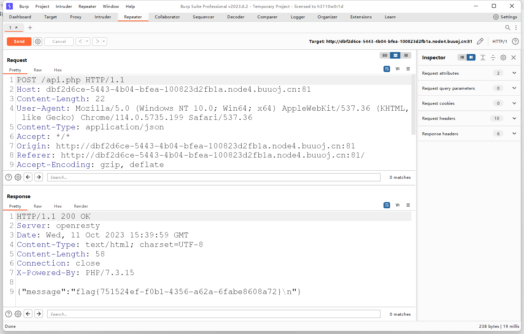Open Response panel hamburger menu
Image resolution: width=524 pixels, height=334 pixels.
click(x=408, y=205)
